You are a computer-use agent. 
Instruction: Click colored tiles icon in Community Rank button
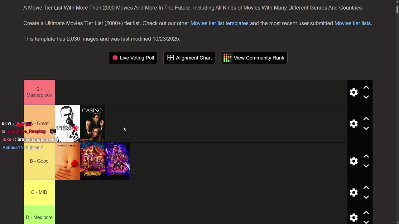tap(227, 58)
